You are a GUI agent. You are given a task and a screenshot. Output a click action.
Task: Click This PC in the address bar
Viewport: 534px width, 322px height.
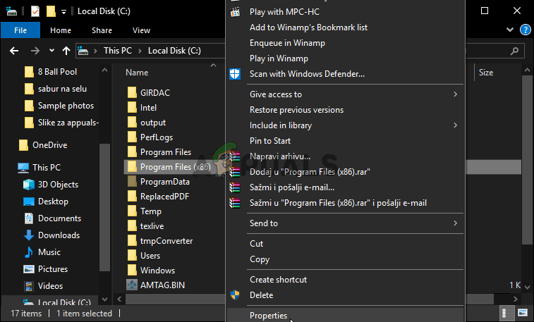[118, 51]
